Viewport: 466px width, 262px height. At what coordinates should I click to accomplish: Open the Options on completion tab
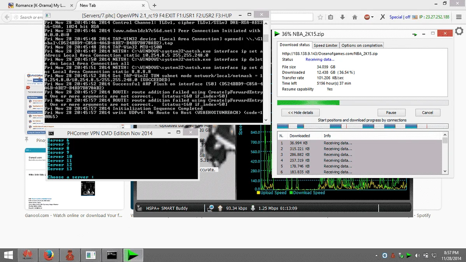(362, 45)
